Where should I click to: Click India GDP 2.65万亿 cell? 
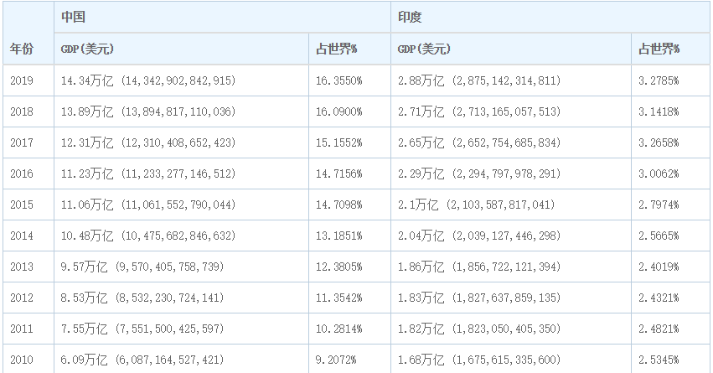point(511,142)
